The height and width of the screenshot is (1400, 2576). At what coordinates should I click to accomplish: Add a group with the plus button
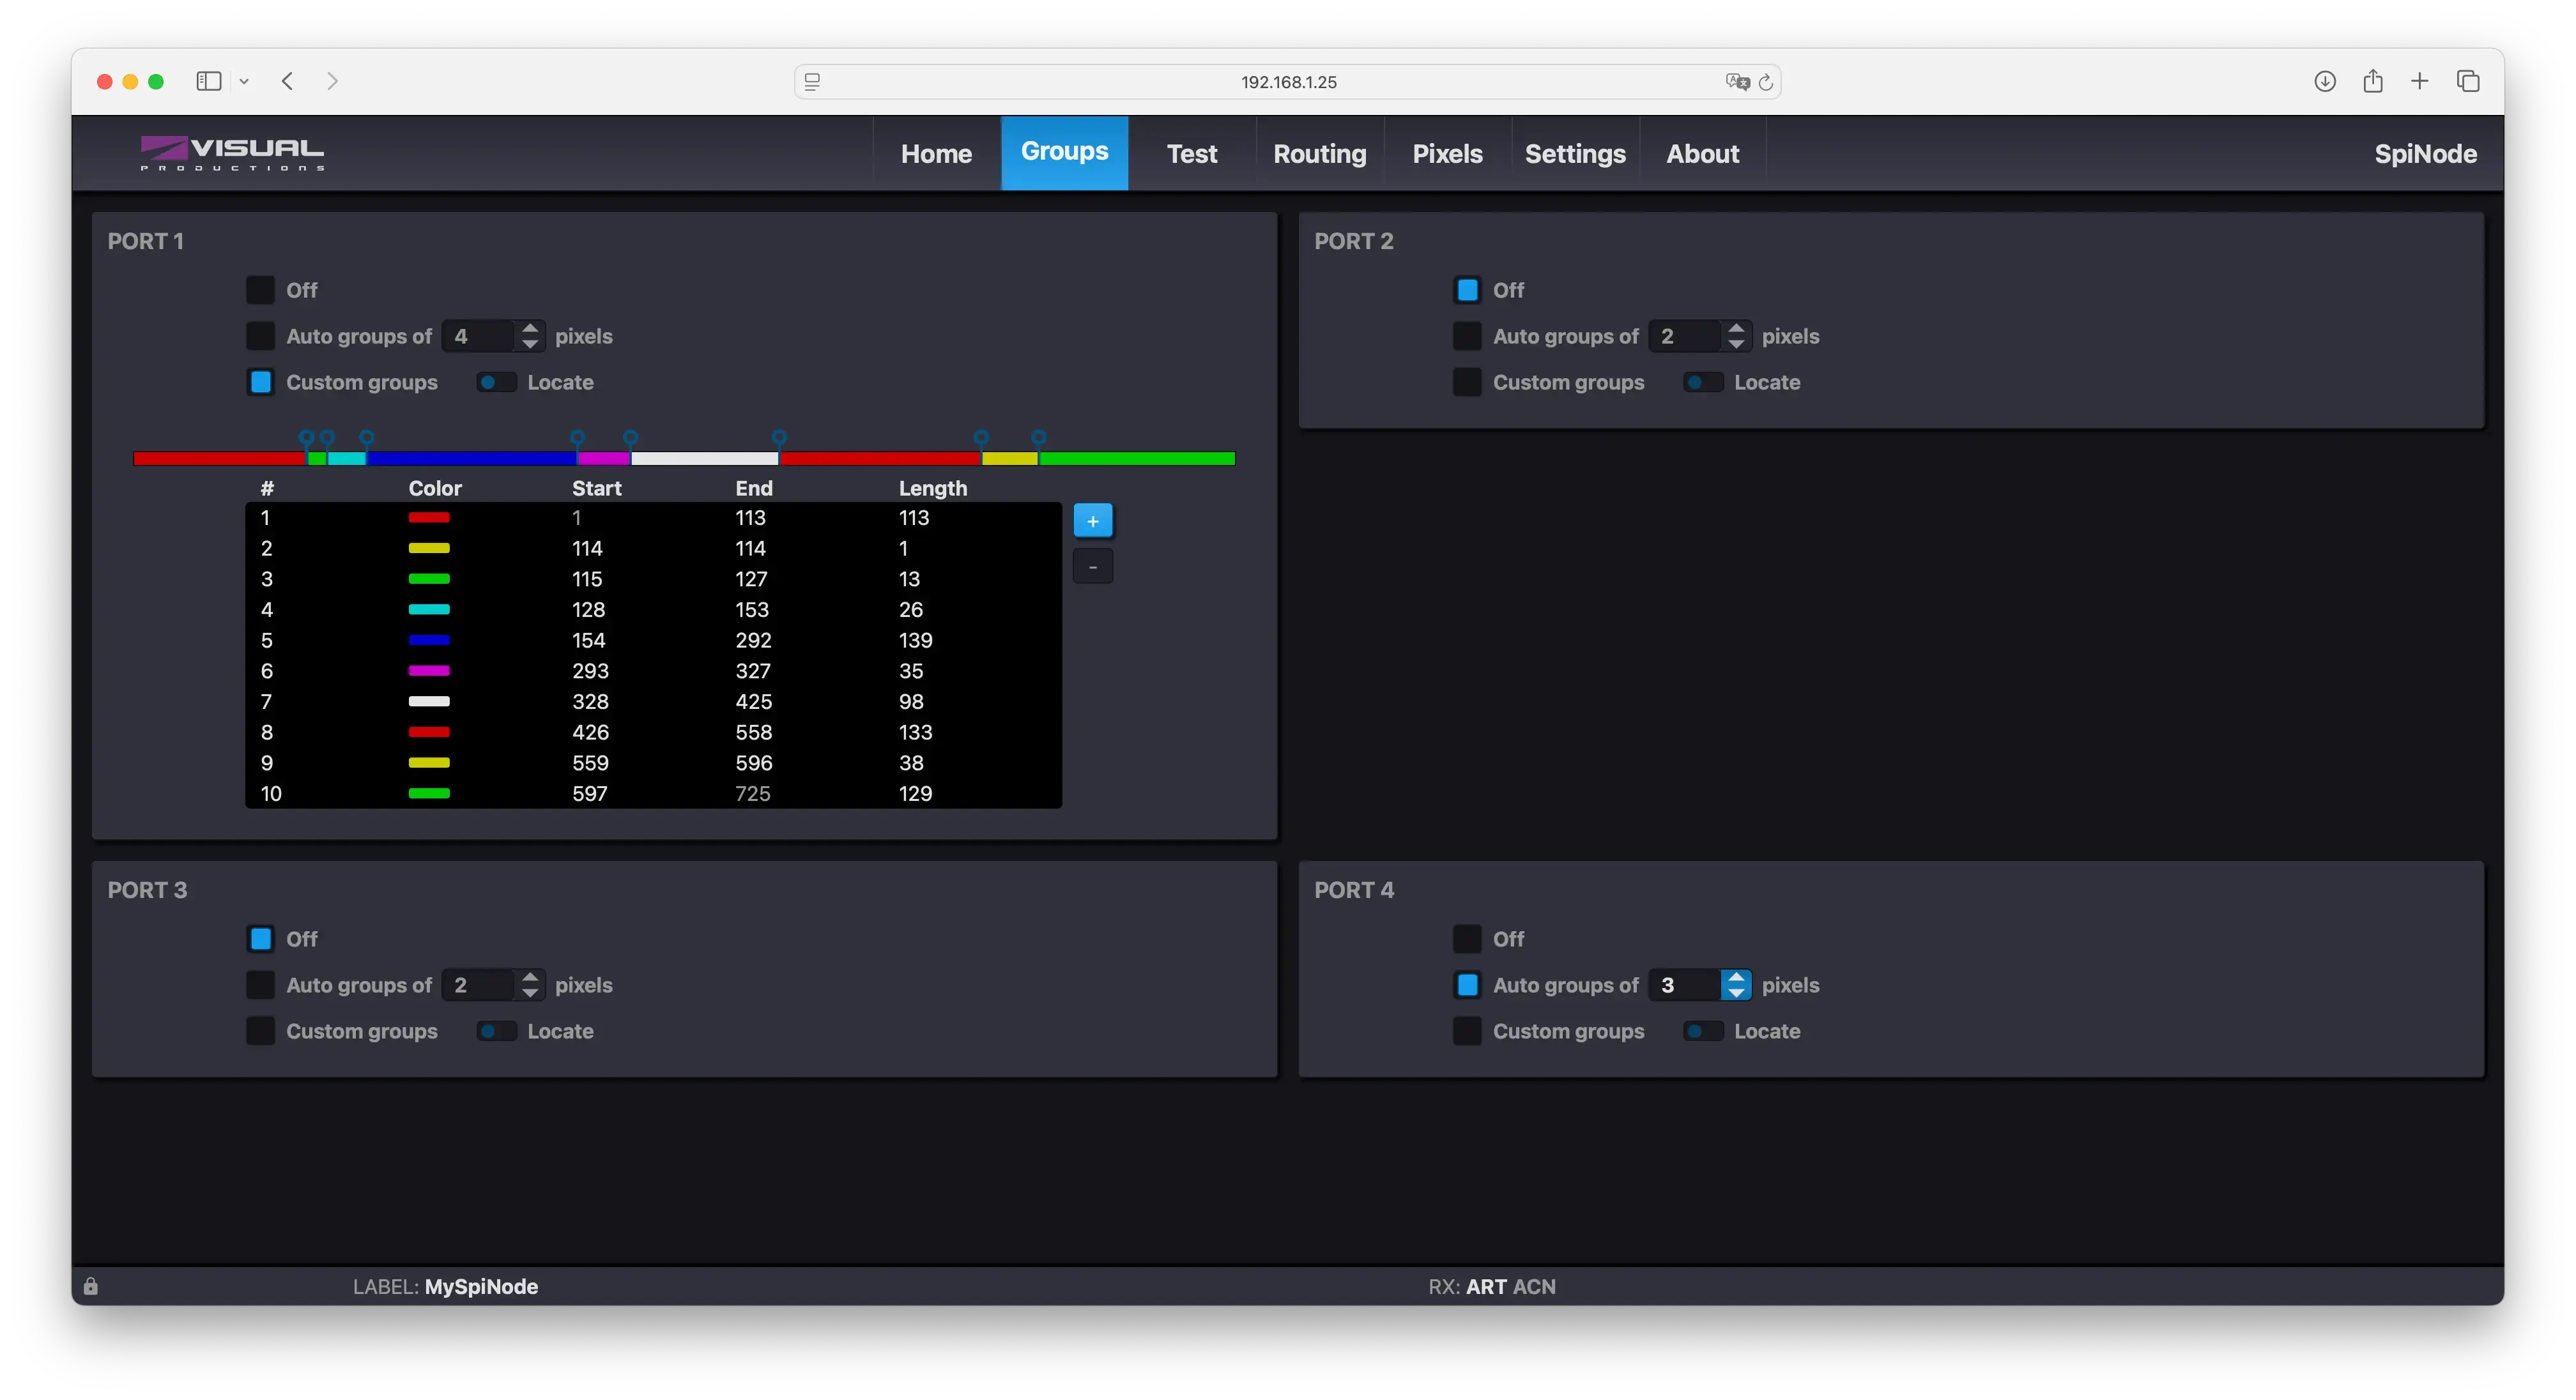tap(1092, 520)
